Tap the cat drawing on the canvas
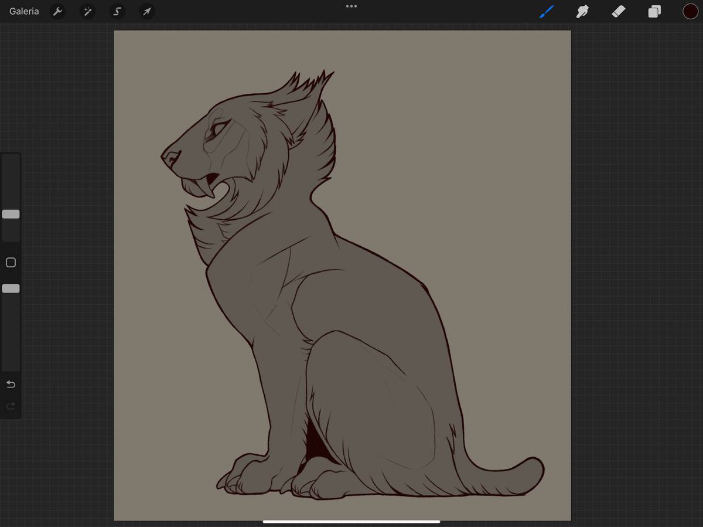703x527 pixels. point(351,284)
